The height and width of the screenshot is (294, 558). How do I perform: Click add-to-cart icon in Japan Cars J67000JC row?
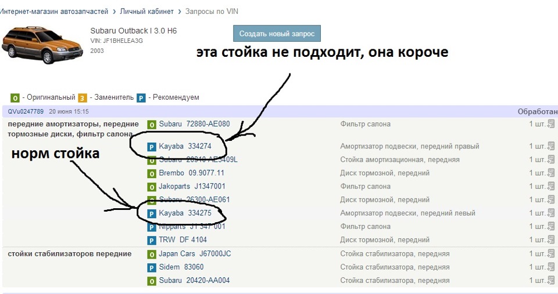551,253
